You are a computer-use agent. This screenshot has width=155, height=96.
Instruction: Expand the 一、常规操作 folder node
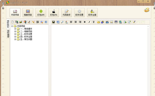tap(15, 29)
